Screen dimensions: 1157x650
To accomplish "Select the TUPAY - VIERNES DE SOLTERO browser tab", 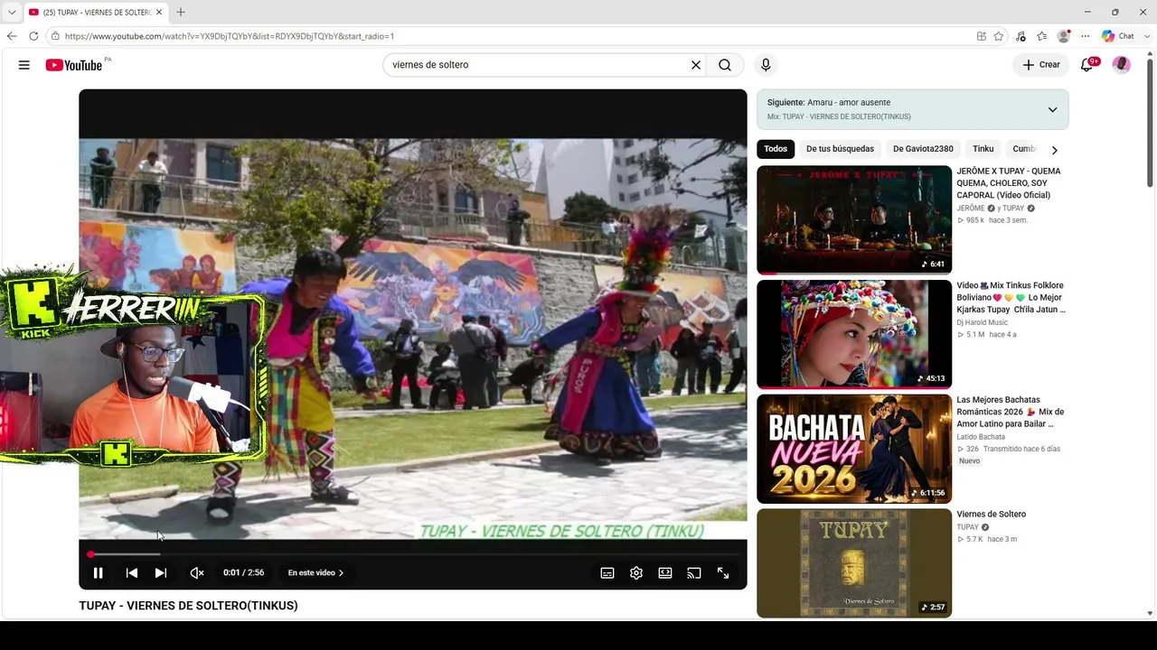I will click(x=95, y=12).
